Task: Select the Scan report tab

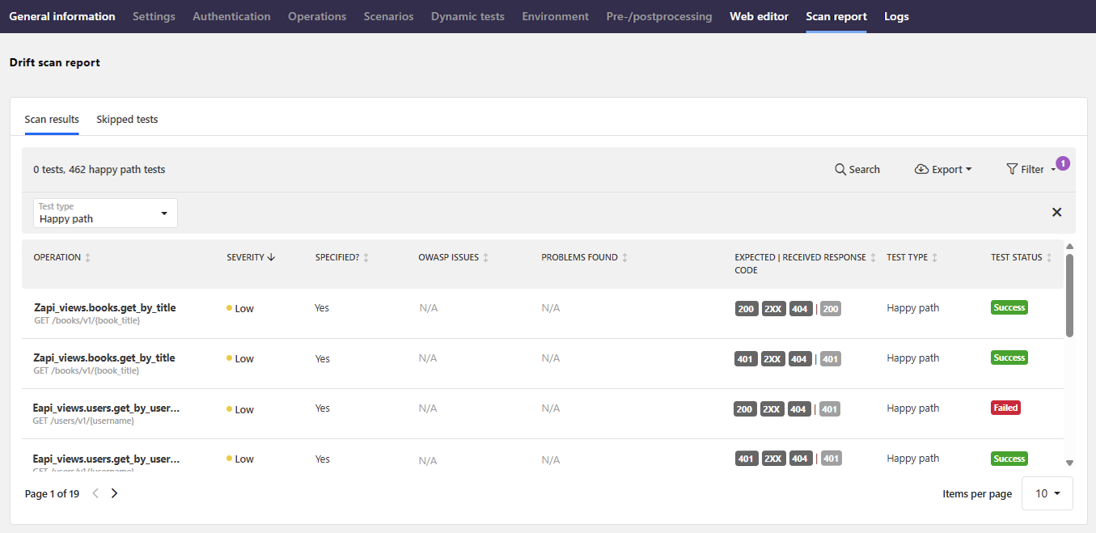Action: [x=836, y=16]
